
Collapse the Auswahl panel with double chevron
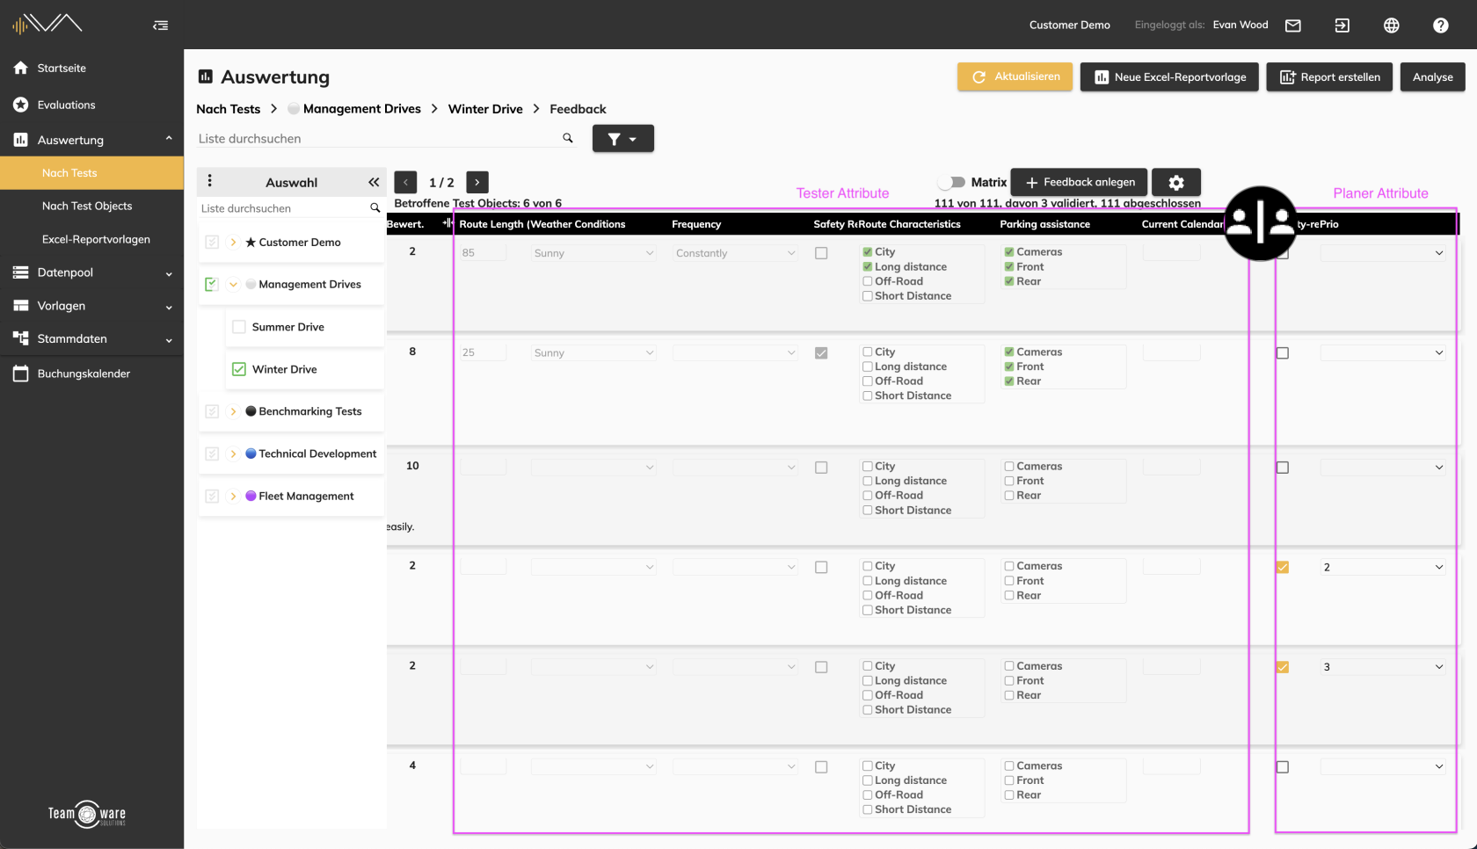pyautogui.click(x=374, y=182)
